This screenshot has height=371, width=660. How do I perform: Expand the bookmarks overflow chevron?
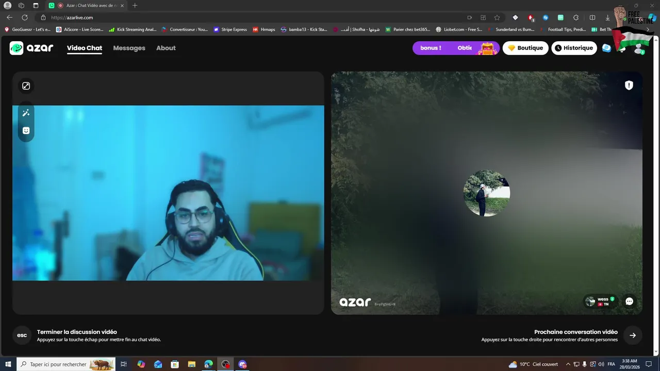click(648, 29)
